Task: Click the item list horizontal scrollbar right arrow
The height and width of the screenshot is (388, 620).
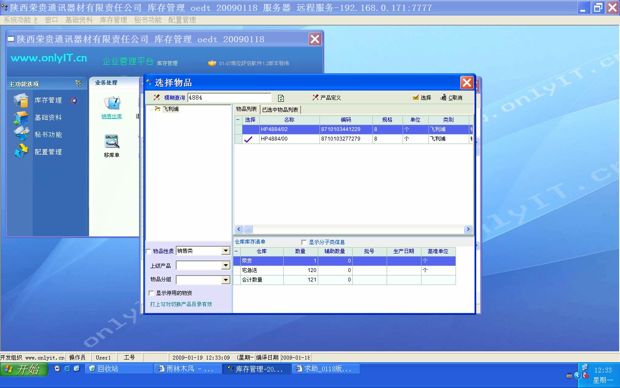Action: point(468,229)
